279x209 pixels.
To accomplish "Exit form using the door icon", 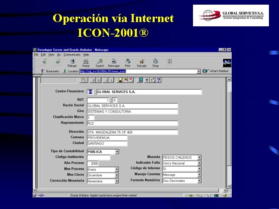I will (140, 80).
